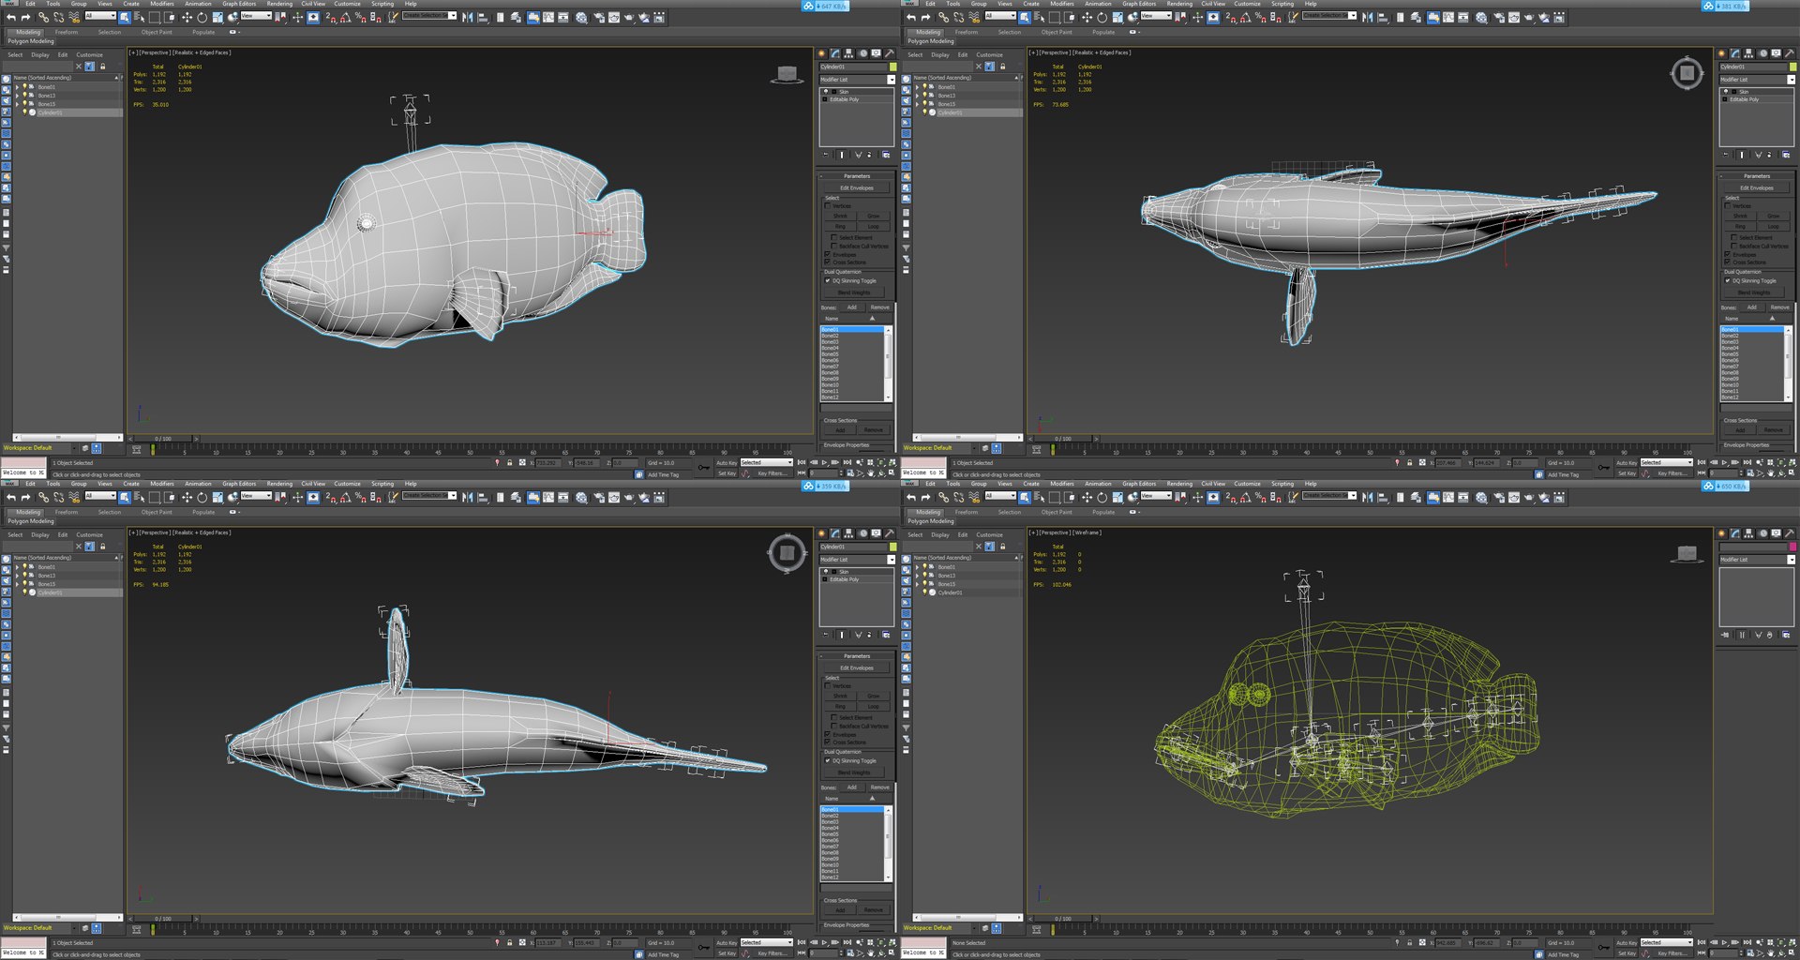Open Rendering menu in bottom-left window
The width and height of the screenshot is (1800, 960).
pyautogui.click(x=279, y=484)
